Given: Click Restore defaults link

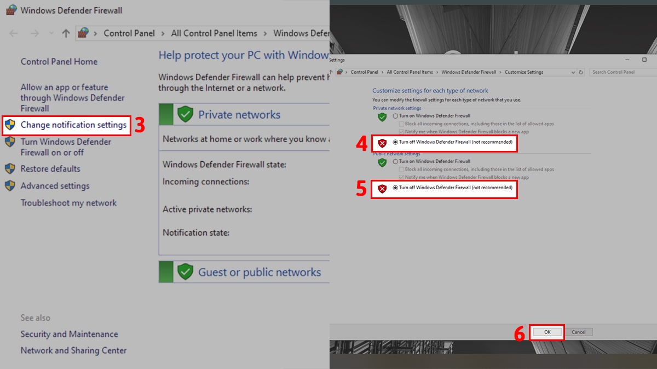Looking at the screenshot, I should pos(50,169).
